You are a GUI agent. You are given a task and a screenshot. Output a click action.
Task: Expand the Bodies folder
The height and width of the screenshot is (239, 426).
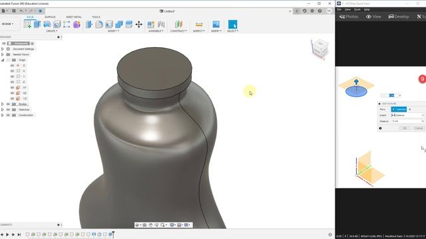3,104
